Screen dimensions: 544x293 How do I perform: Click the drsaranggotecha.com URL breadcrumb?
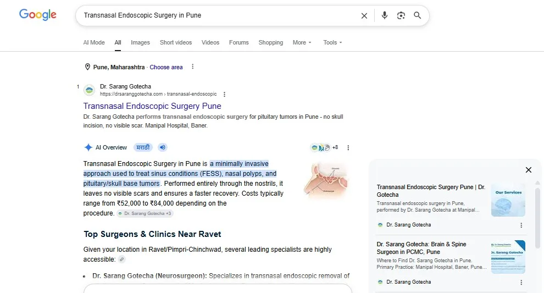[158, 94]
